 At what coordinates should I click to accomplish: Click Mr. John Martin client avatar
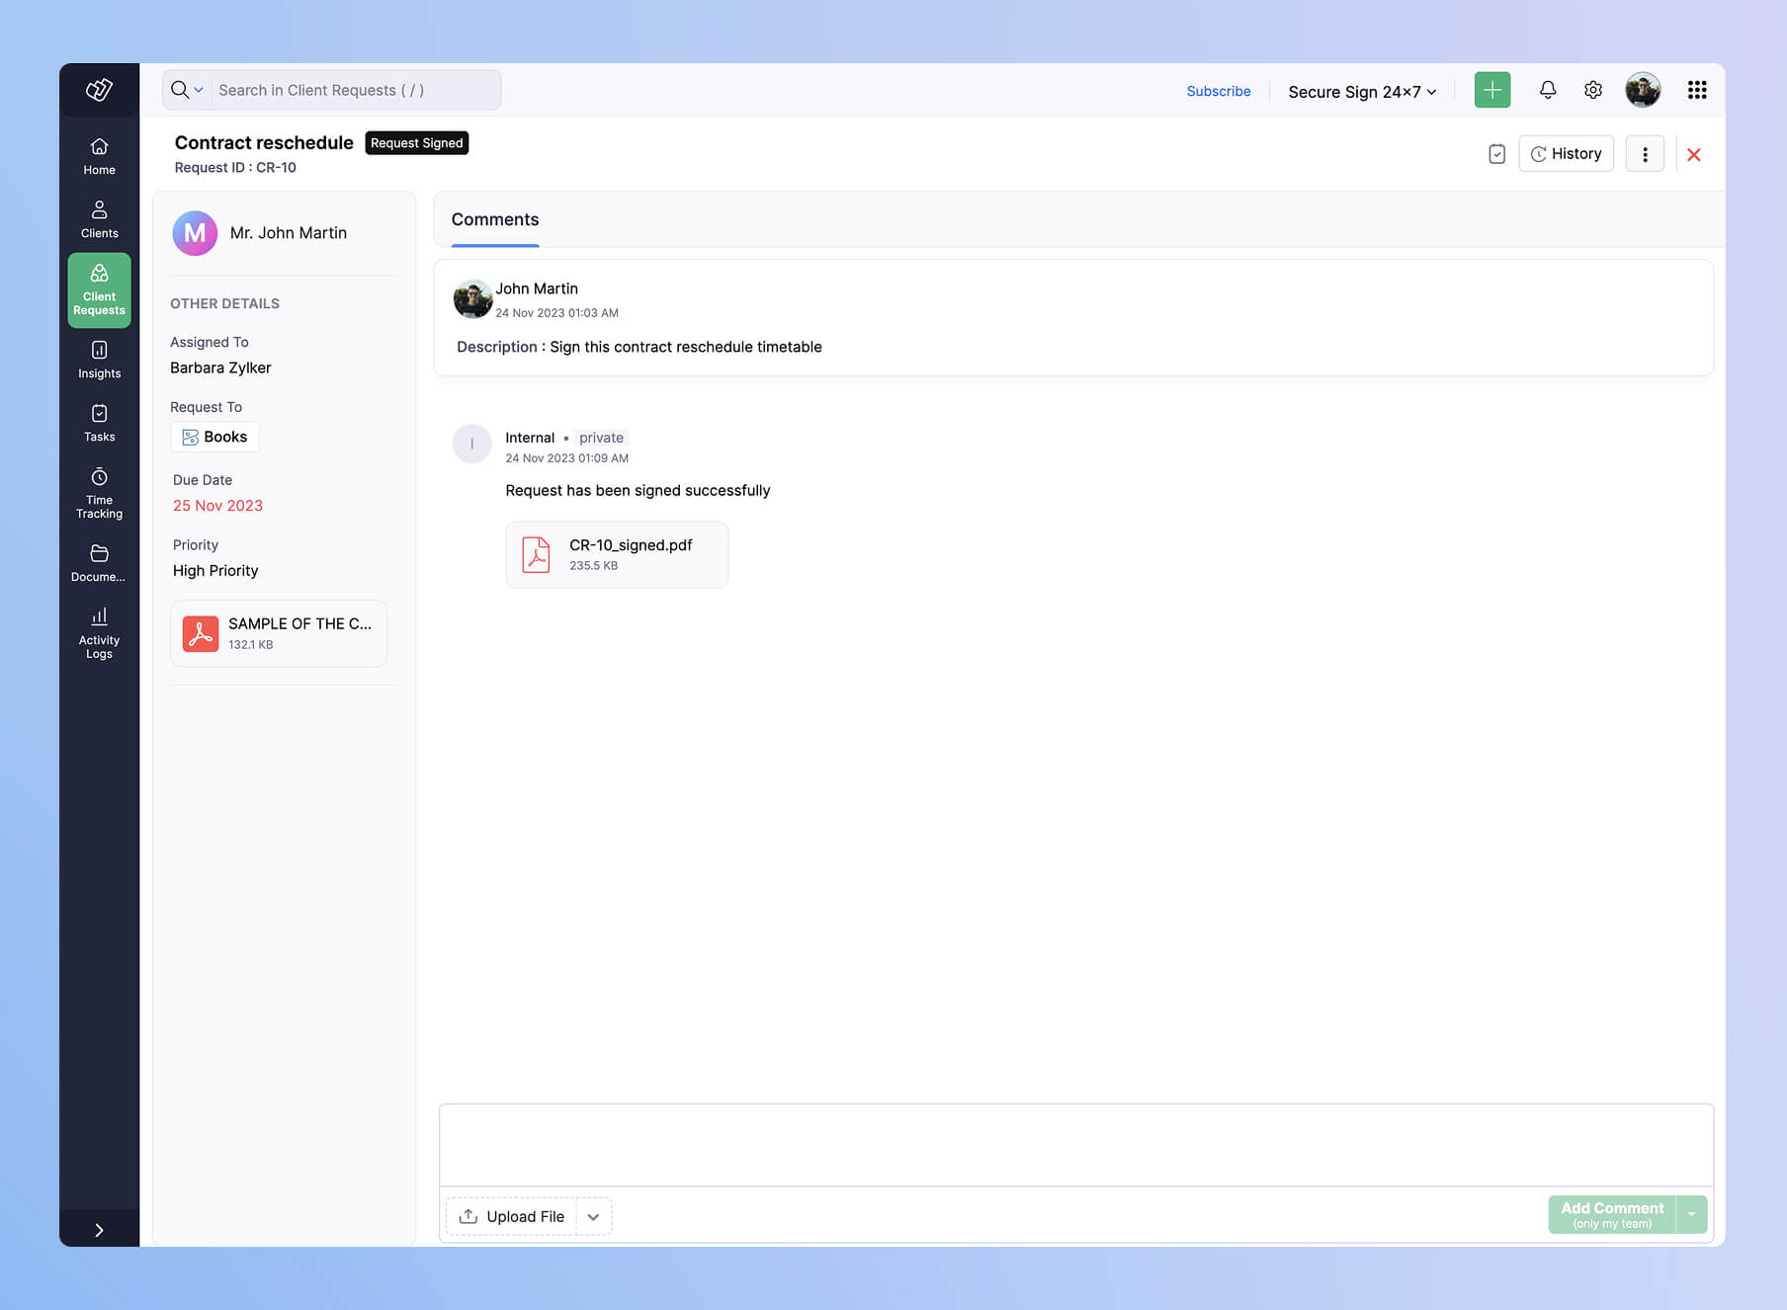[x=195, y=233]
